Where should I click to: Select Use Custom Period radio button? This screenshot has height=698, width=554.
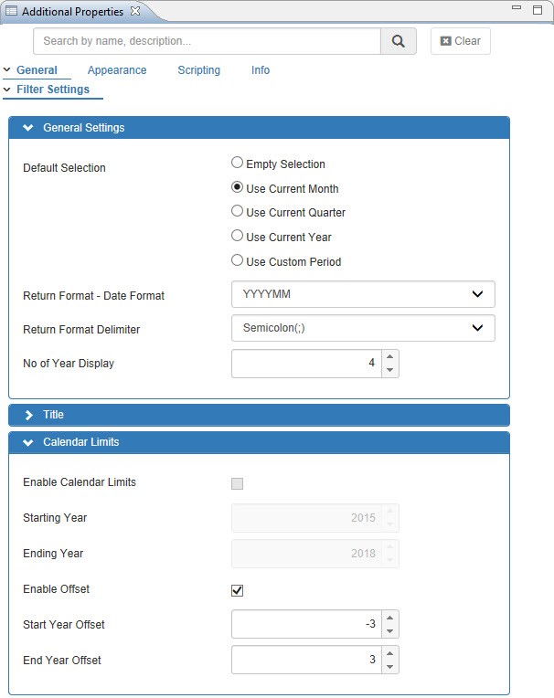click(238, 261)
